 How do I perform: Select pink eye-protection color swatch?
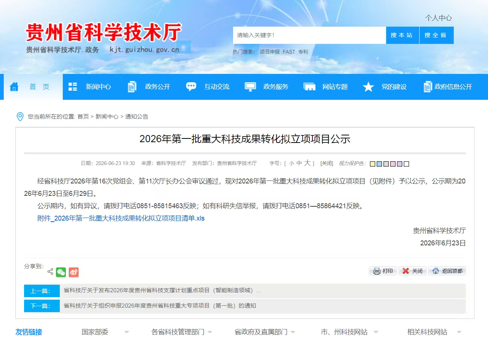(x=393, y=164)
